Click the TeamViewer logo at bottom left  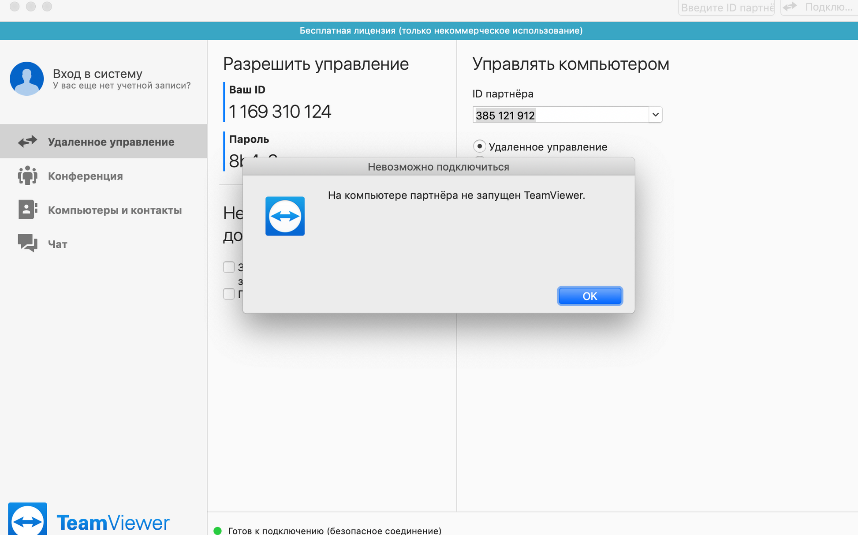27,519
